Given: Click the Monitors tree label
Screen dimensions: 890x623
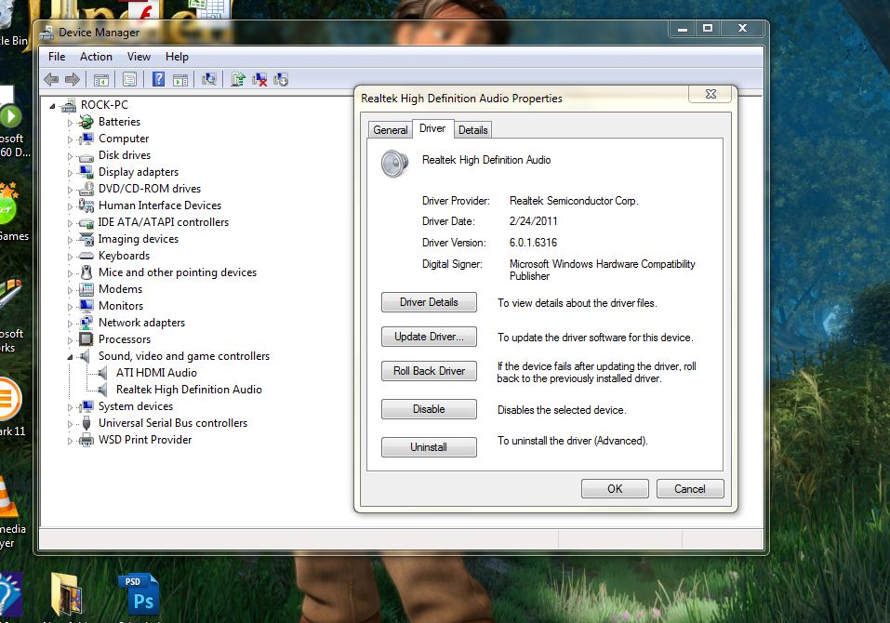Looking at the screenshot, I should click(121, 306).
